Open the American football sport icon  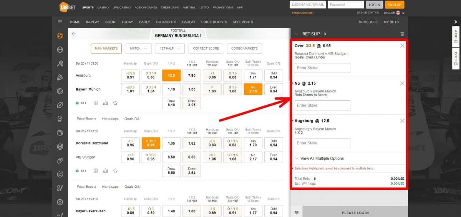pos(60,105)
